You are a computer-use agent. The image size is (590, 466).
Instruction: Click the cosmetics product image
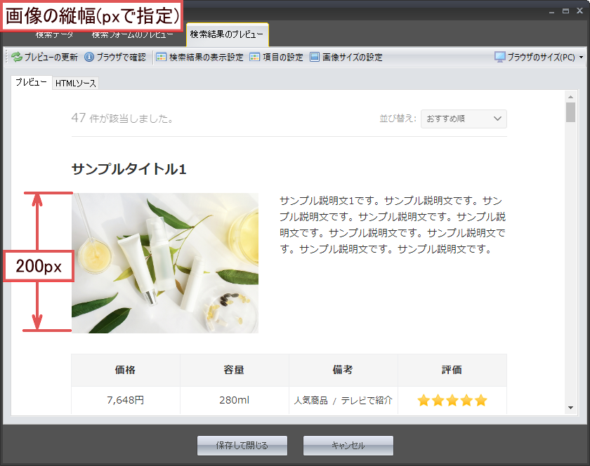(x=165, y=262)
